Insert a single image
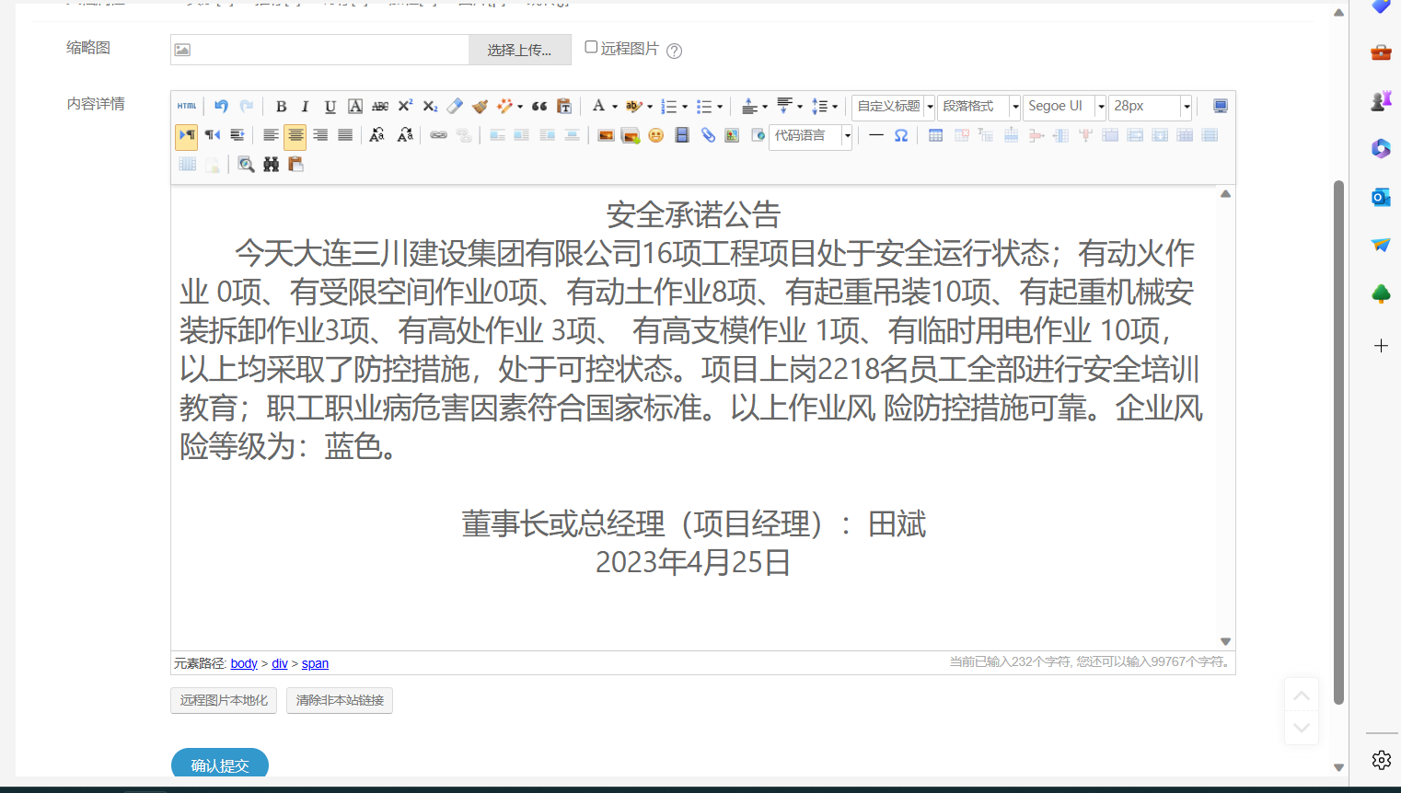This screenshot has height=793, width=1401. pos(606,136)
